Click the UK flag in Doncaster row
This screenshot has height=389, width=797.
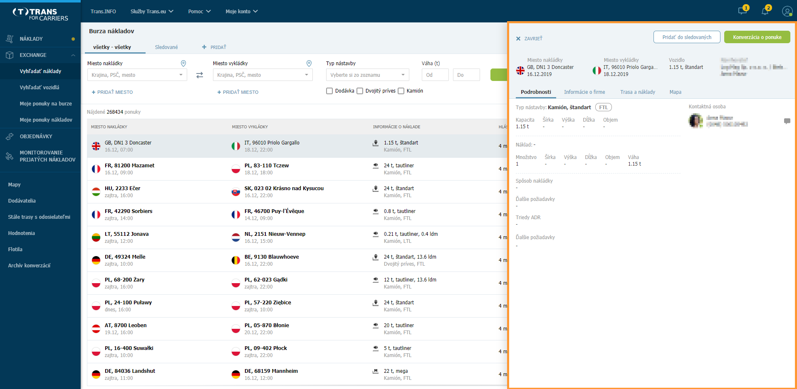[96, 146]
